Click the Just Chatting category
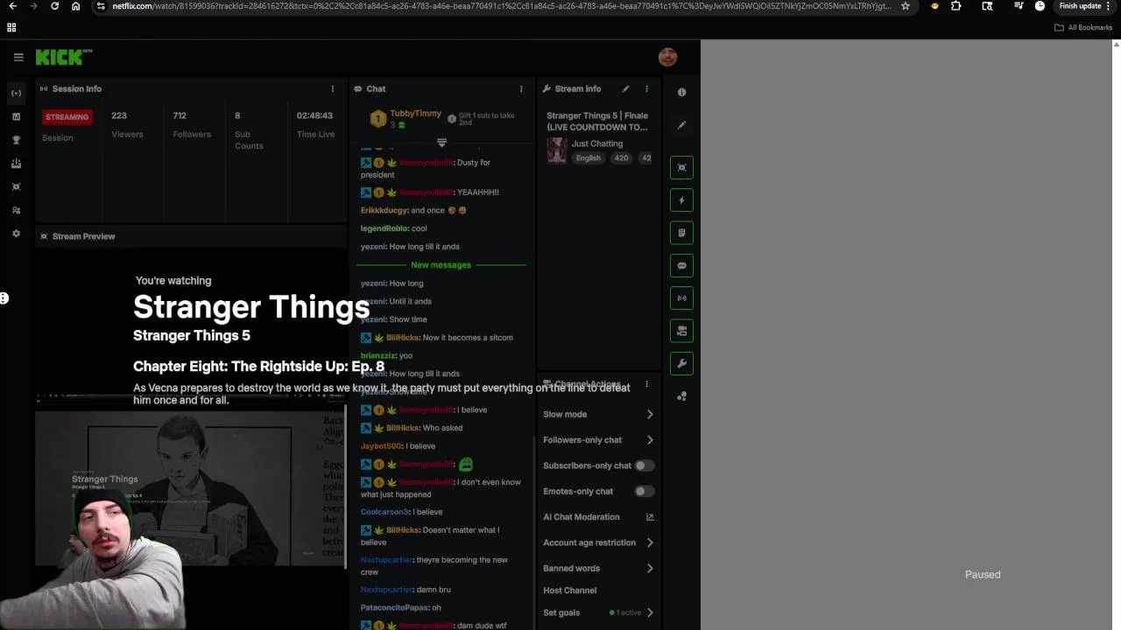 pyautogui.click(x=597, y=143)
